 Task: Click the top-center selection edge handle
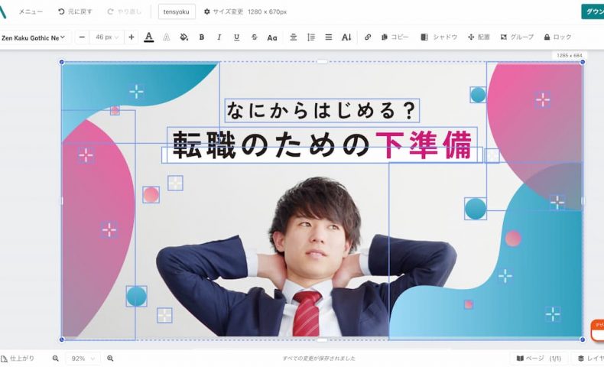(x=322, y=62)
